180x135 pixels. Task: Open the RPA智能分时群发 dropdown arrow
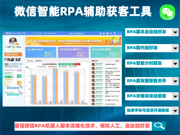(x=175, y=64)
